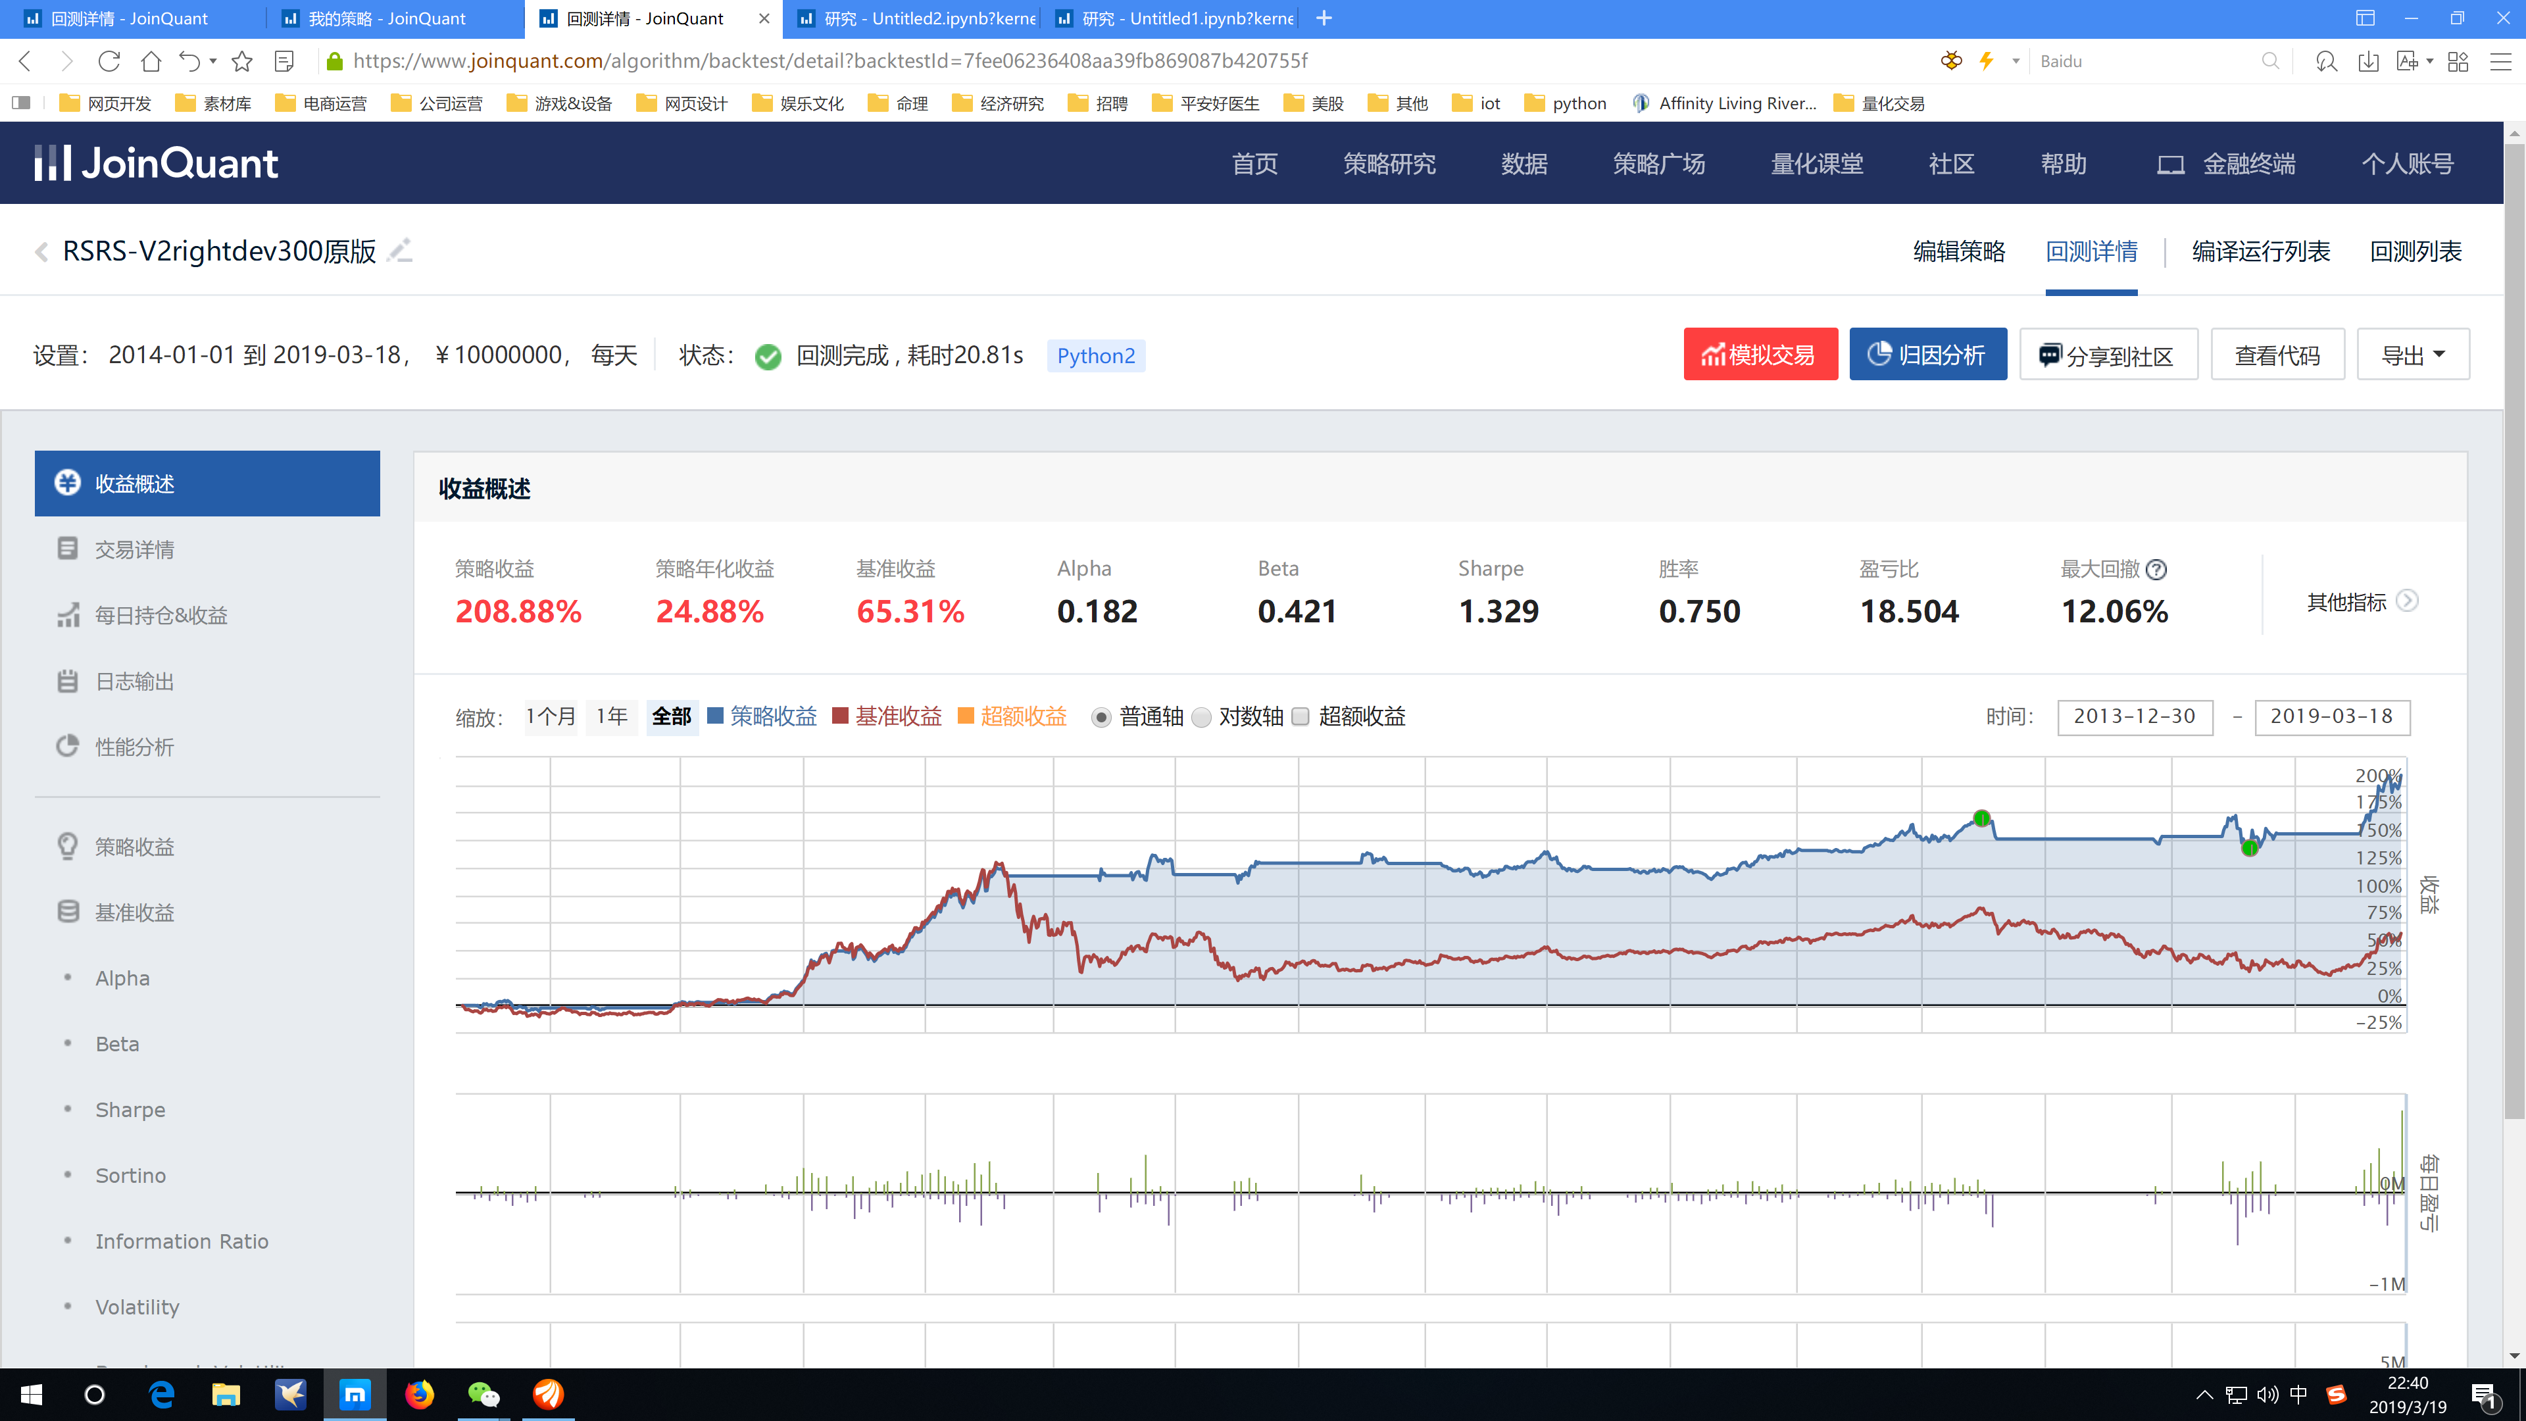Reload the page with refresh icon
The width and height of the screenshot is (2526, 1421).
(x=109, y=61)
